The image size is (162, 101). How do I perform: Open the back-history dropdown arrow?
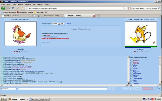(x=9, y=8)
